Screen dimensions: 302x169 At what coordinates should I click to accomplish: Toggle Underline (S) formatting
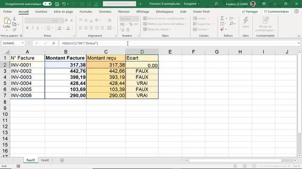tap(38, 28)
